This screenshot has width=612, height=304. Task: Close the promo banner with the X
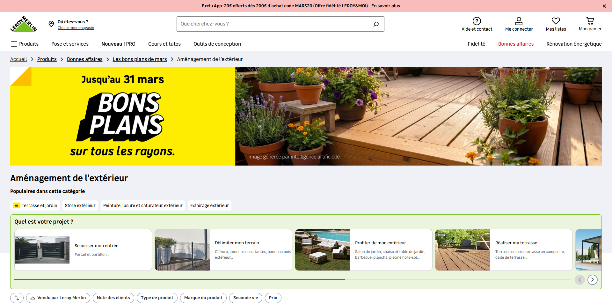point(604,6)
